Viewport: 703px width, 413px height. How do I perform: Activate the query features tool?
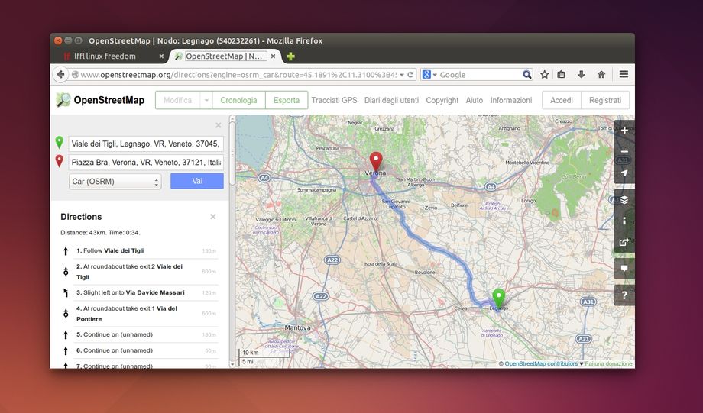pos(624,295)
